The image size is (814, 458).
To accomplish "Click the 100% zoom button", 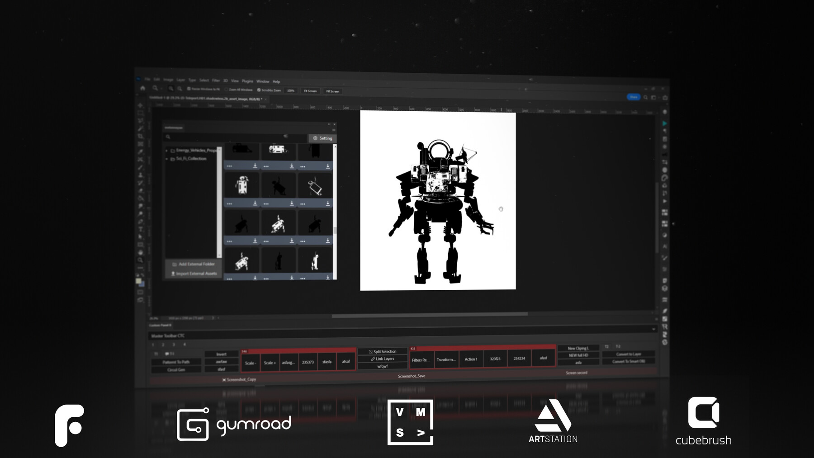I will point(291,90).
